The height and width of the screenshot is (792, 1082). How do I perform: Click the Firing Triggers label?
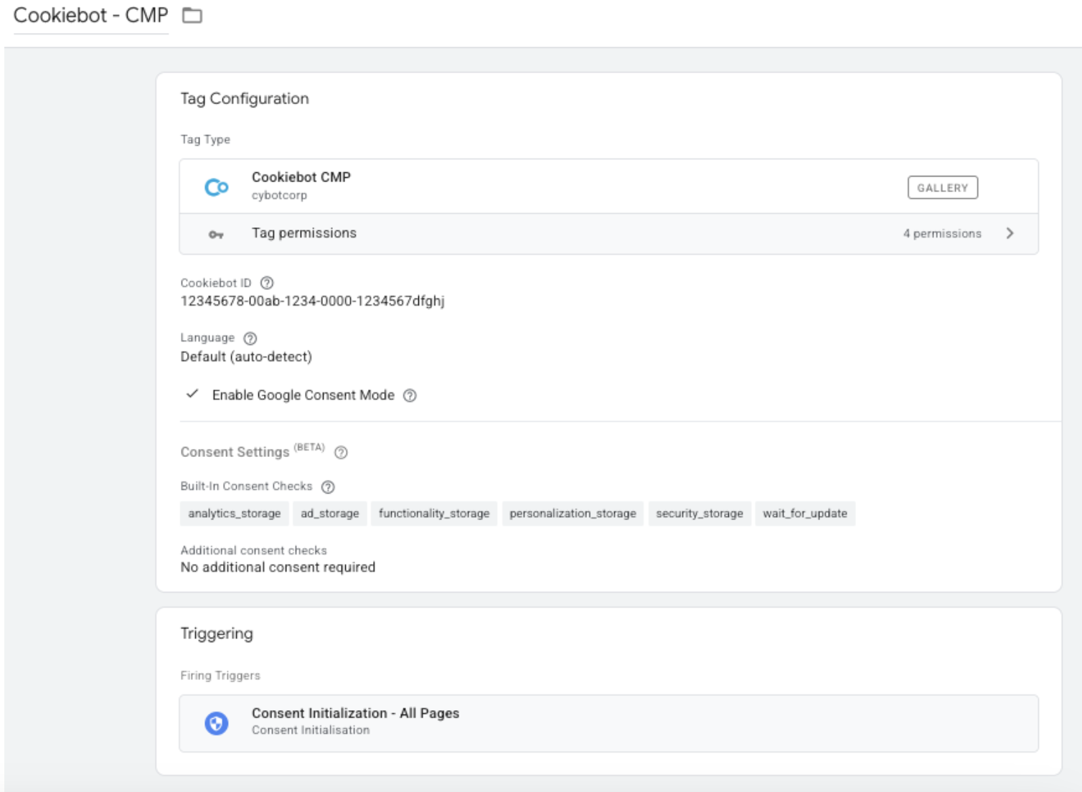click(220, 676)
